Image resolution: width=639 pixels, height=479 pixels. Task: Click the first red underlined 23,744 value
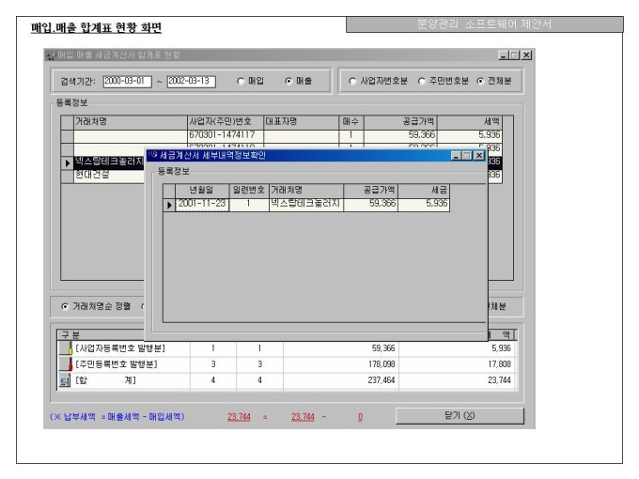coord(239,417)
